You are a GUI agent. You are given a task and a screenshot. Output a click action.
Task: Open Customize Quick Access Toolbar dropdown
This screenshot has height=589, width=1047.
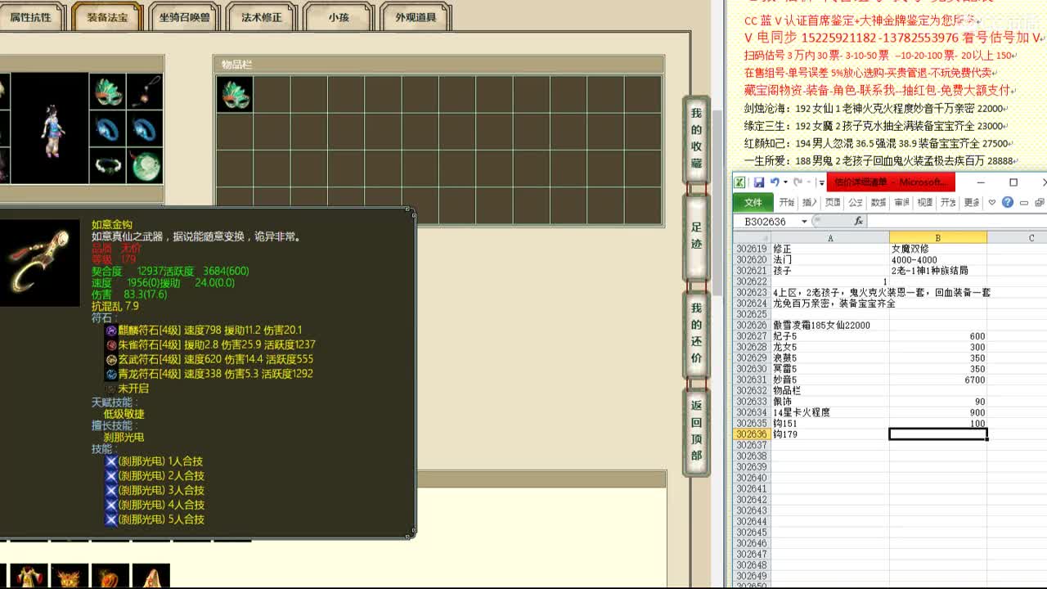[821, 182]
